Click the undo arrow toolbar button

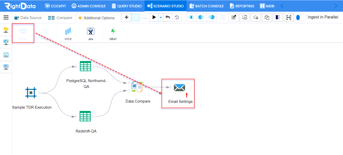click(168, 17)
